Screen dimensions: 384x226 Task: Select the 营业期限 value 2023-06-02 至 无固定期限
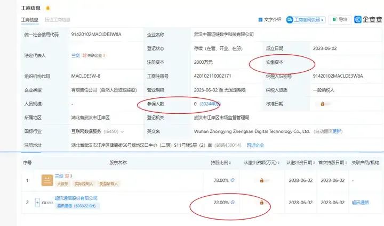tap(220, 90)
